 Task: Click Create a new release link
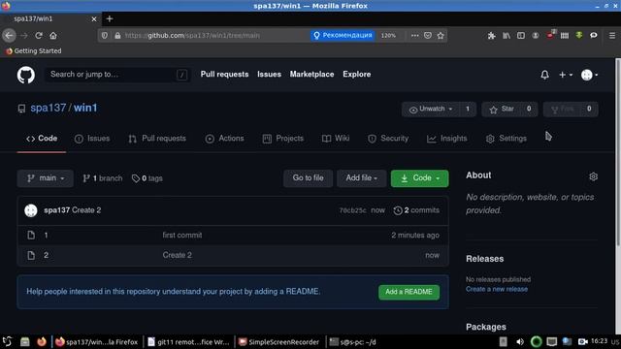[497, 289]
